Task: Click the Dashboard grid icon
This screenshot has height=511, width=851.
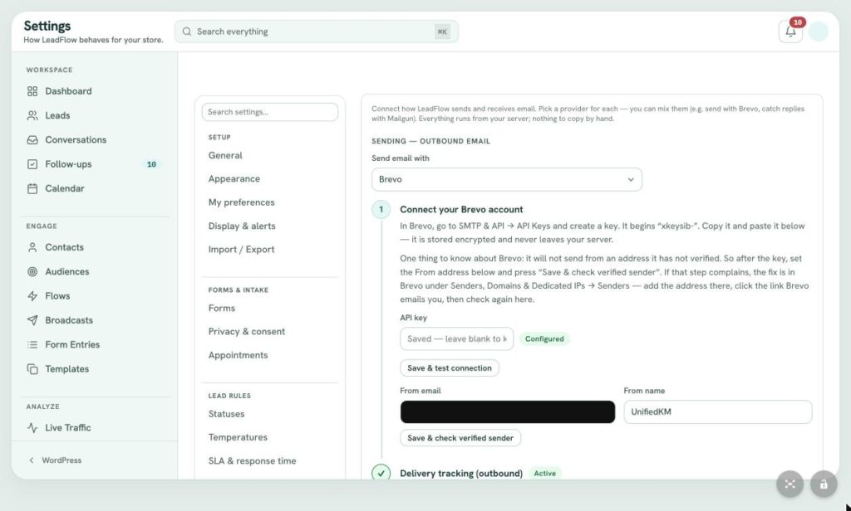Action: click(x=32, y=91)
